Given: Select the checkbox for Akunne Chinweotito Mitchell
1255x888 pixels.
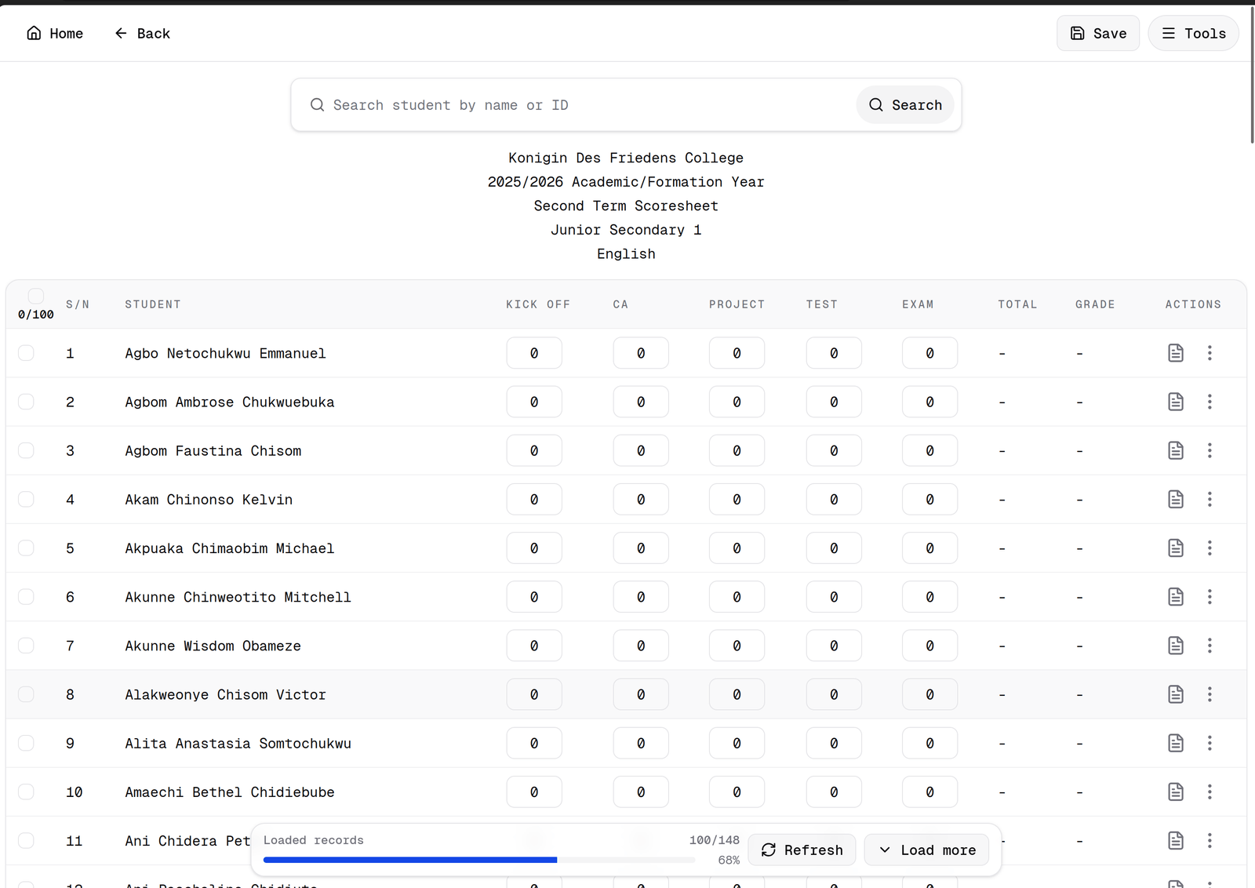Looking at the screenshot, I should tap(26, 597).
